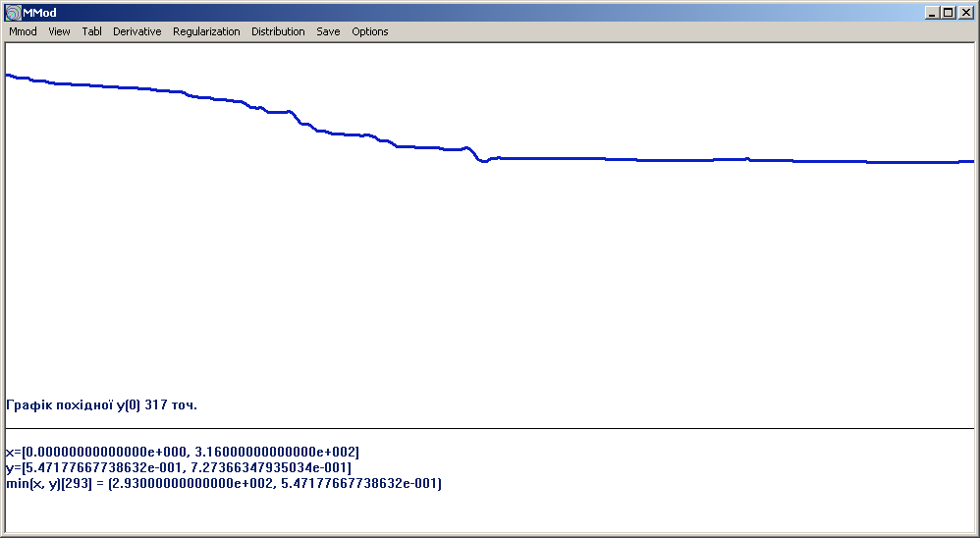Click the x range text line
Screen dimensions: 980x538
tap(183, 452)
